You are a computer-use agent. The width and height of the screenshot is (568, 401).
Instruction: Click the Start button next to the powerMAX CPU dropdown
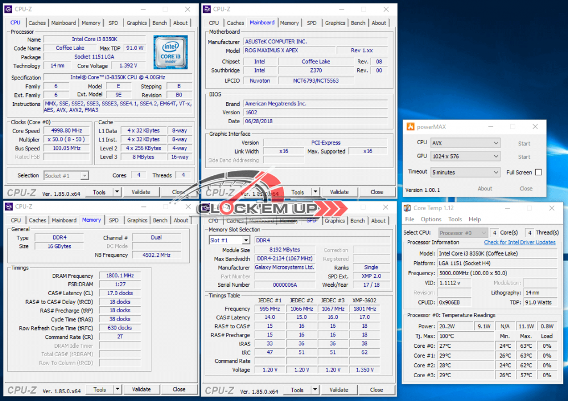[x=524, y=144]
